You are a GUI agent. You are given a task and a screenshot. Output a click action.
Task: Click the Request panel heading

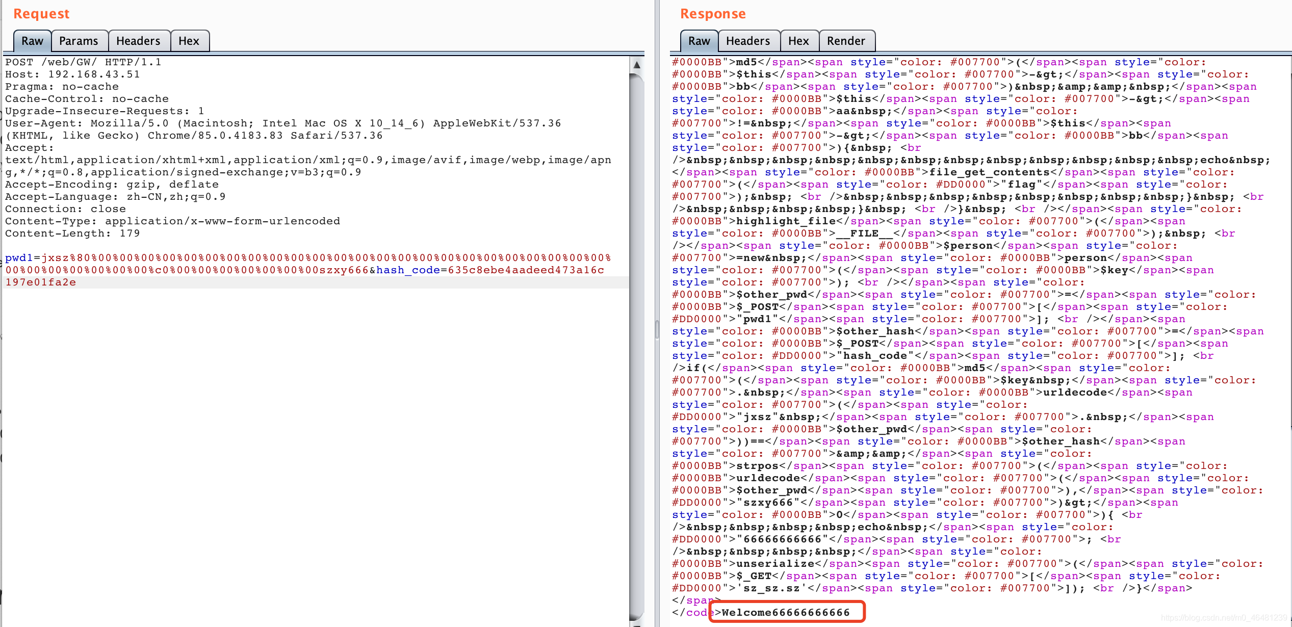coord(41,14)
